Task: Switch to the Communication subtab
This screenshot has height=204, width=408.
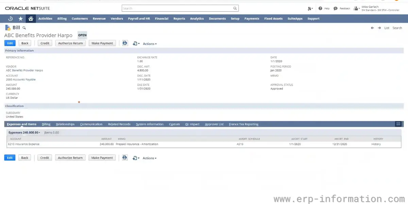Action: pos(91,124)
